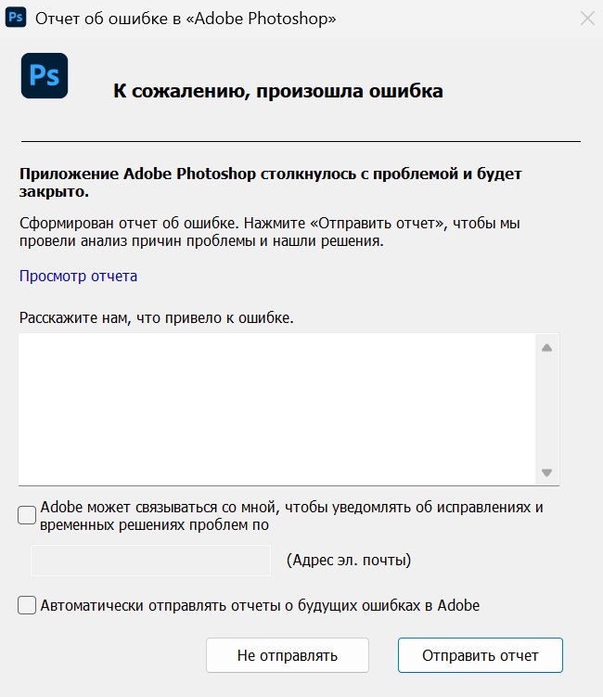Click the 'Расскажите нам, что привело к ошибке' label
This screenshot has height=697, width=603.
tap(156, 318)
